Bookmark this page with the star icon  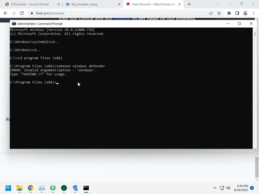219,13
